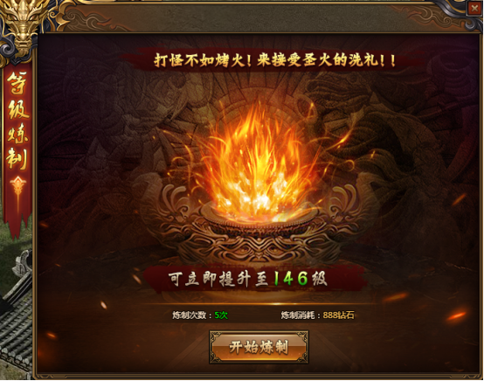Viewport: 484px width, 381px height.
Task: Click the green 5次 refining count
Action: (x=221, y=315)
